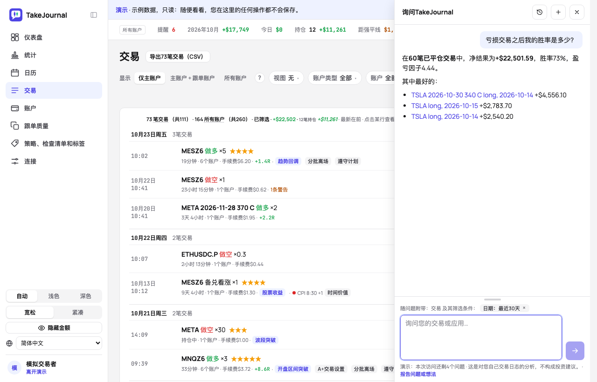Open the 账户类型 全部 dropdown
The image size is (597, 382).
[335, 78]
